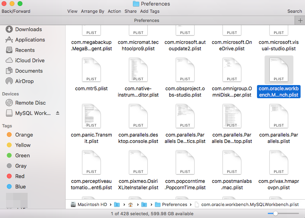Click the Share toolbar button
Image resolution: width=305 pixels, height=218 pixels.
pyautogui.click(x=130, y=11)
